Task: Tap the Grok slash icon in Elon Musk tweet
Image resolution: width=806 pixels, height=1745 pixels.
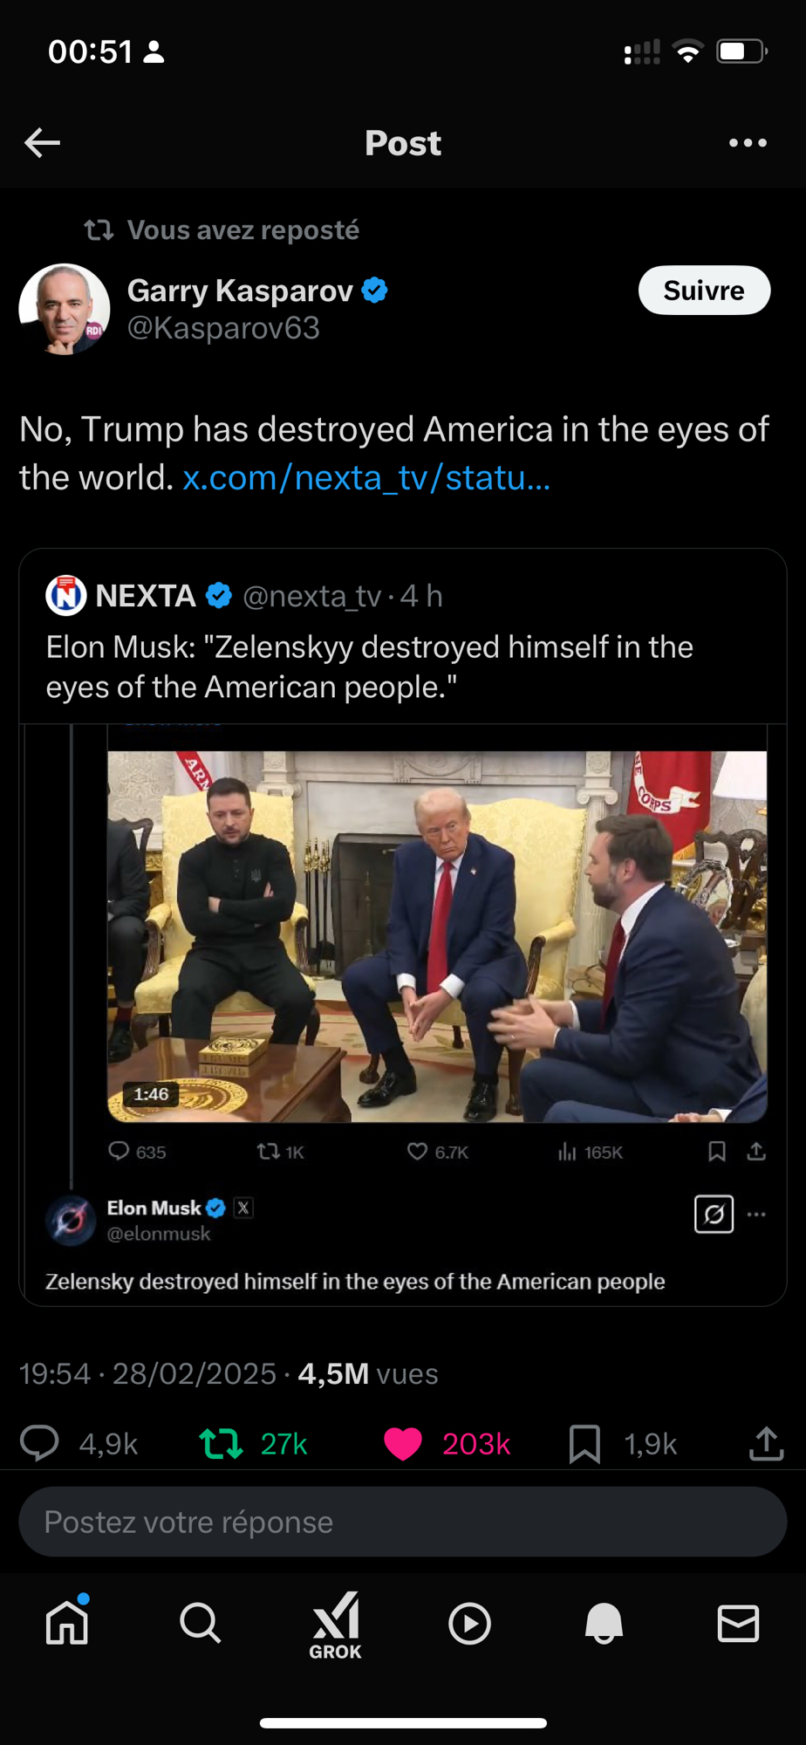Action: (714, 1215)
